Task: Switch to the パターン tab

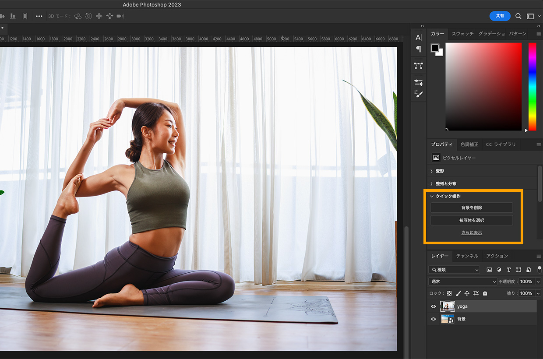Action: click(518, 34)
